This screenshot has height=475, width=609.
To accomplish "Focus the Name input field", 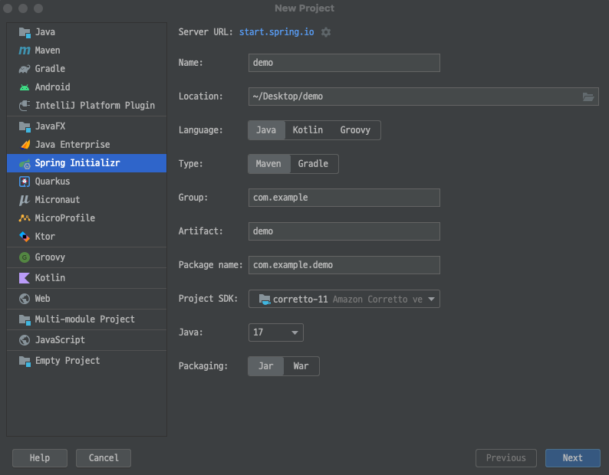I will 344,63.
